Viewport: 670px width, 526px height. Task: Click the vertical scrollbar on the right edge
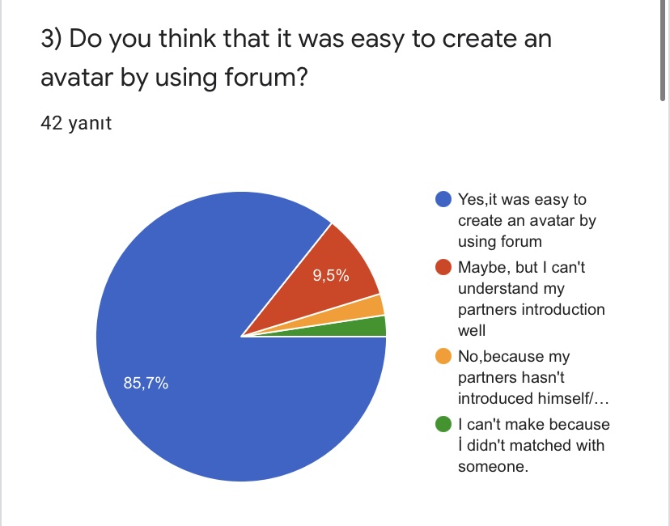pyautogui.click(x=664, y=49)
